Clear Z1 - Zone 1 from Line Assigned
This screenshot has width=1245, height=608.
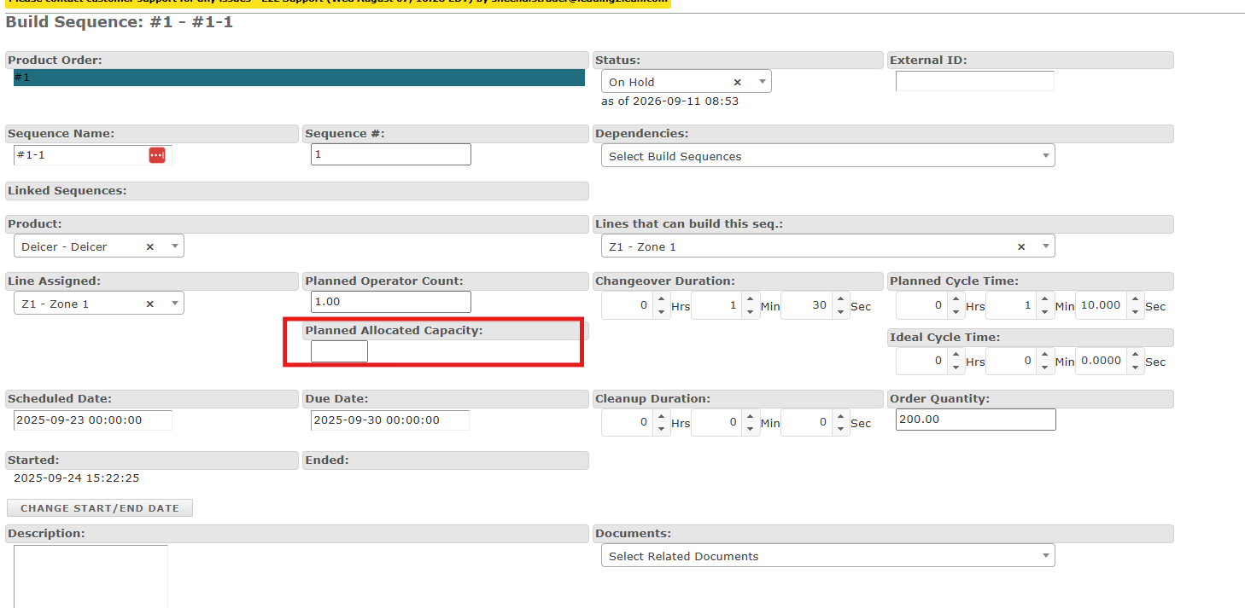150,304
